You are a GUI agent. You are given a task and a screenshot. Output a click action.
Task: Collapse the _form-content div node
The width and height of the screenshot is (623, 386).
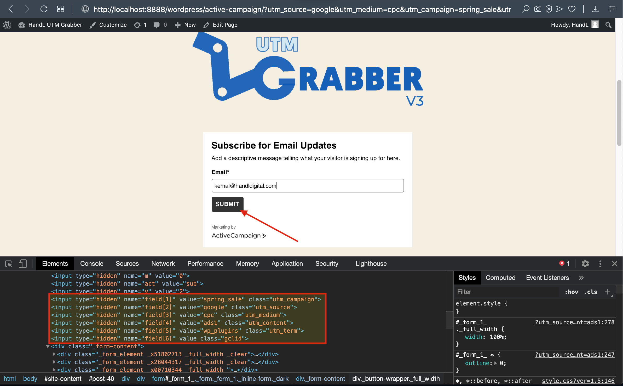pos(48,347)
